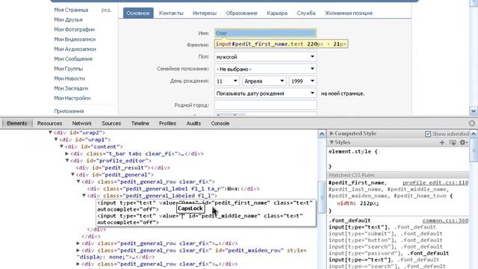This screenshot has width=478, height=269.
Task: Collapse the Styles section
Action: [332, 143]
